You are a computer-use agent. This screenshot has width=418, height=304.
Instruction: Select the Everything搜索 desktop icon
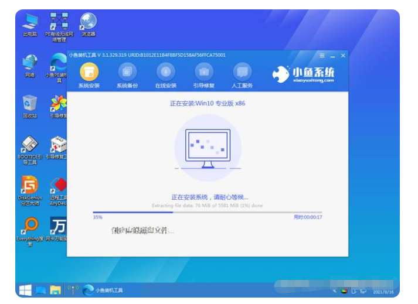coord(30,232)
